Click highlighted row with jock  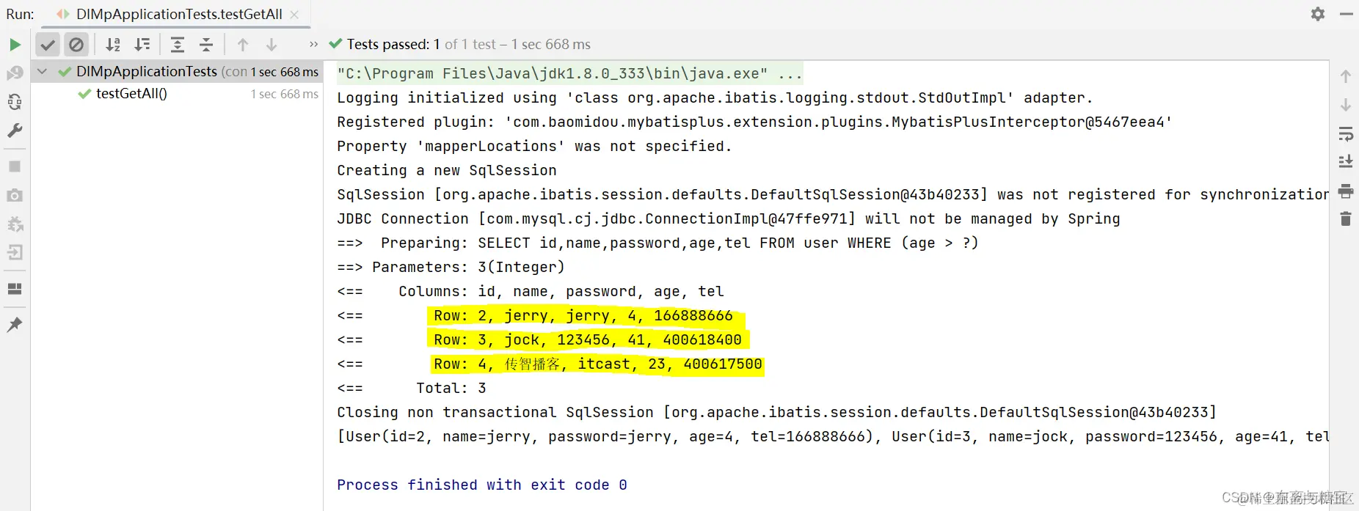588,339
